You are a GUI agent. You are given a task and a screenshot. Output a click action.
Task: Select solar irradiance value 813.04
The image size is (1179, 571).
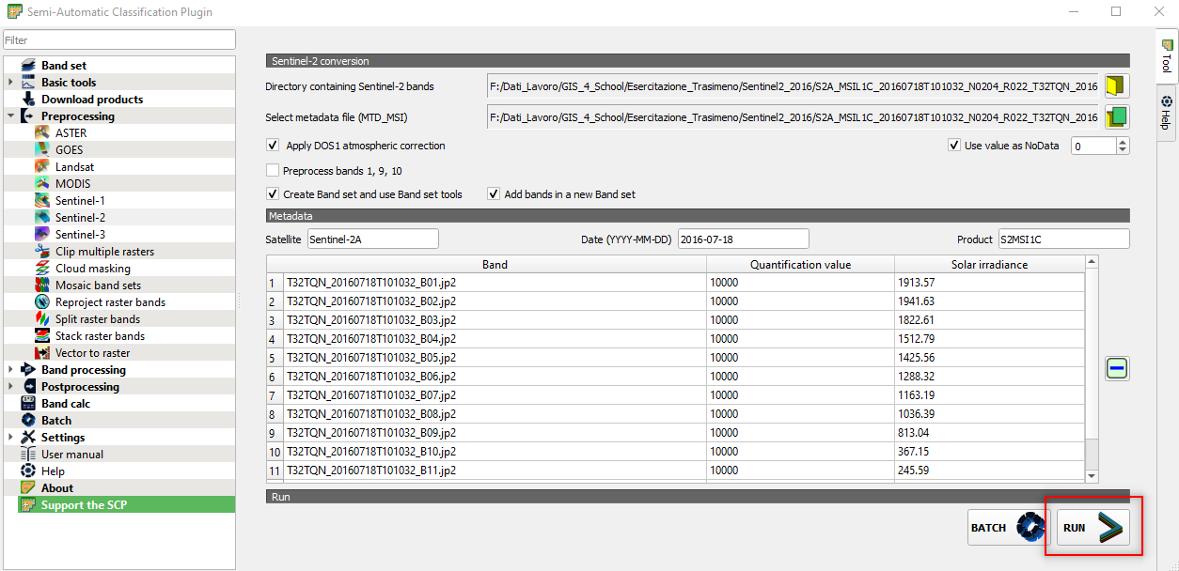tap(989, 433)
